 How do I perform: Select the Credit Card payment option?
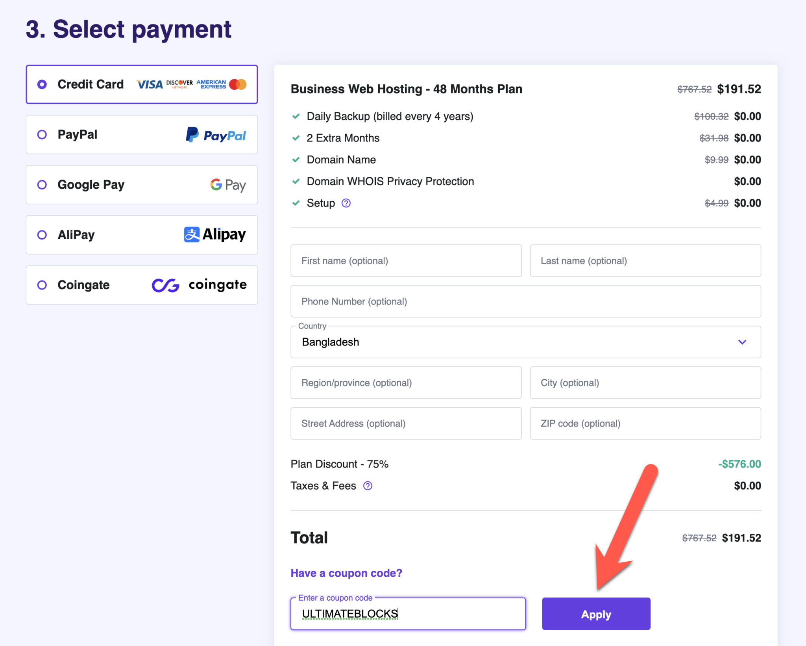pos(42,84)
